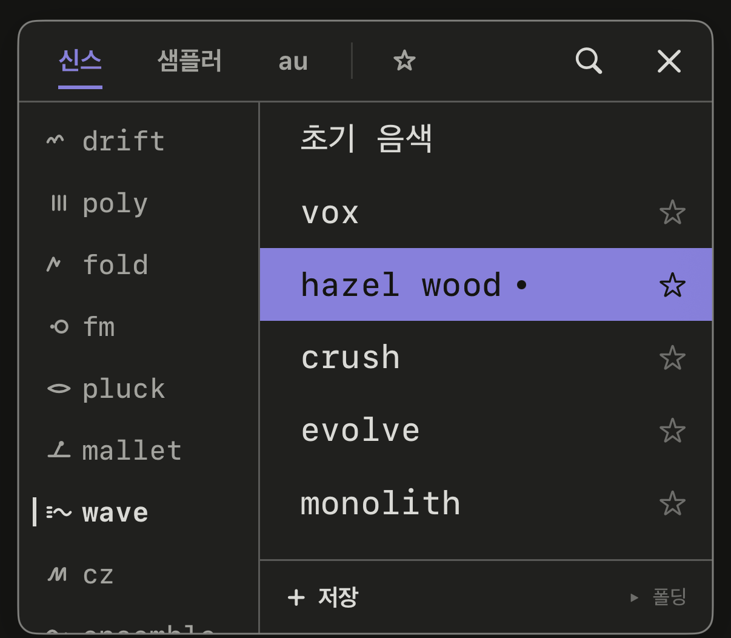Switch to the 신스 tab
Screen dimensions: 731x638
click(80, 61)
